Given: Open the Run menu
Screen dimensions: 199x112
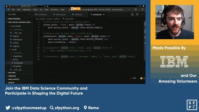Looking at the screenshot, I should point(46,10).
